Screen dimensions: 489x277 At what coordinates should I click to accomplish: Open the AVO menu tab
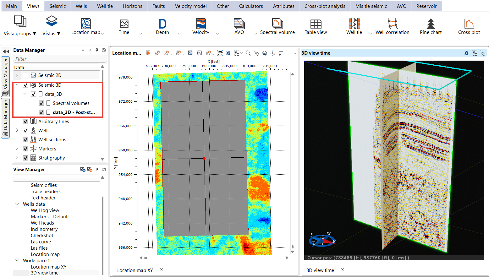coord(401,6)
